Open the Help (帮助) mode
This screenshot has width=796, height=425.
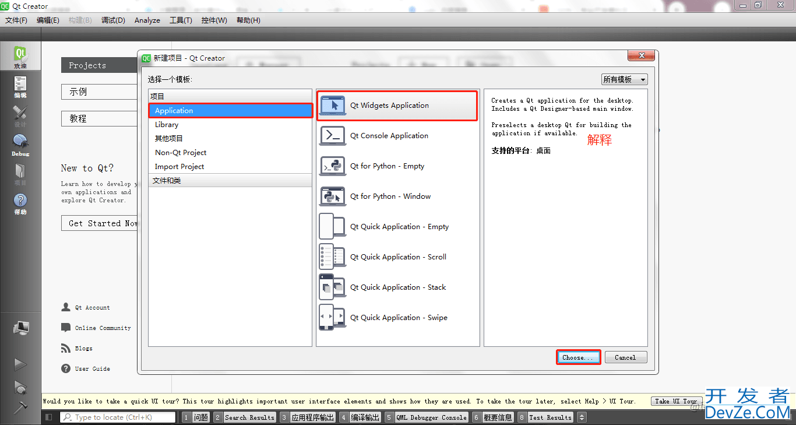click(20, 203)
